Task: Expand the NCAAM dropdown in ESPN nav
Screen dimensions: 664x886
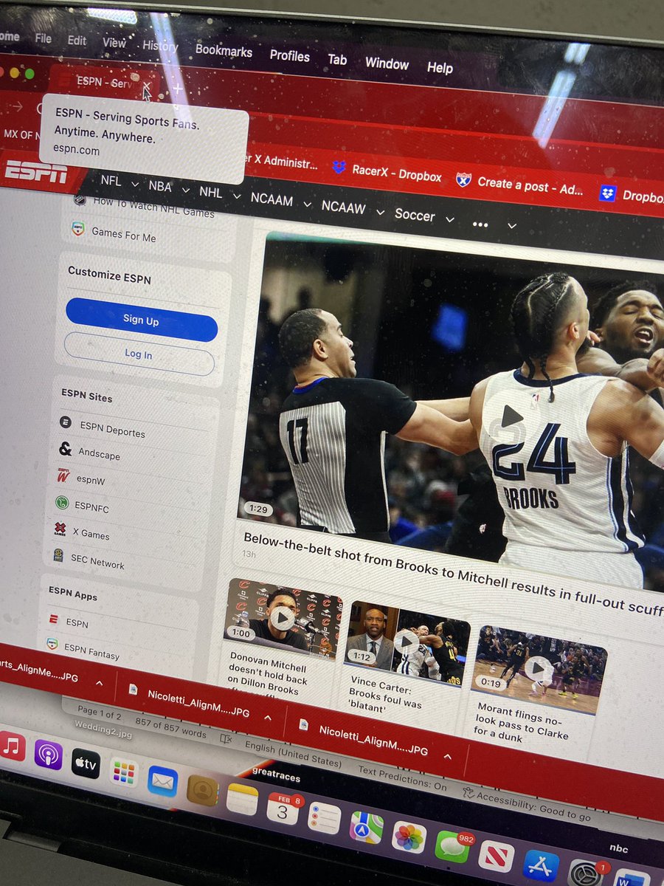Action: tap(307, 204)
